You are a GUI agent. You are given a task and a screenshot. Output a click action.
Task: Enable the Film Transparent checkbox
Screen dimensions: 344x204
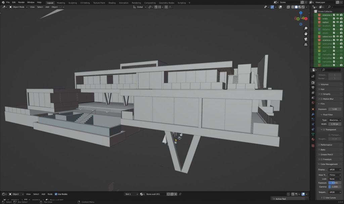324,129
